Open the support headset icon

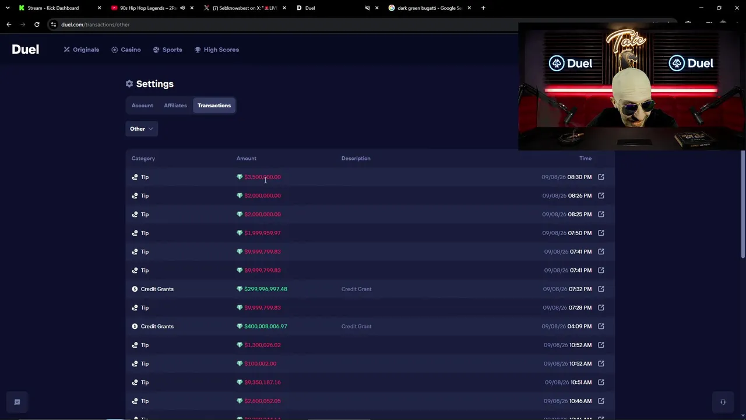point(723,402)
